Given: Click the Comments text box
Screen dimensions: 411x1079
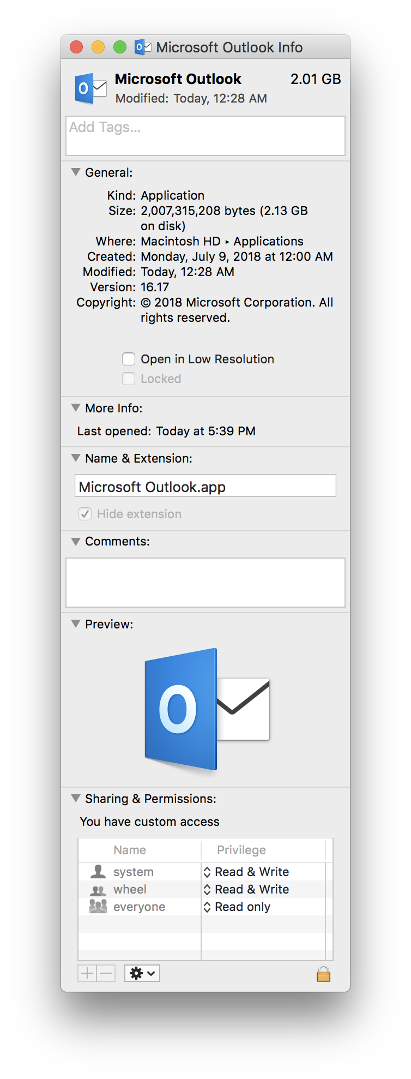Looking at the screenshot, I should (206, 583).
